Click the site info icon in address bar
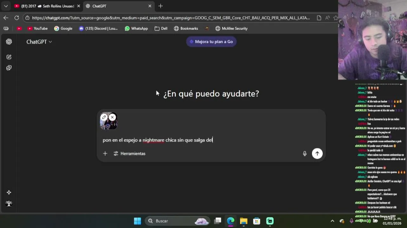 coord(28,18)
